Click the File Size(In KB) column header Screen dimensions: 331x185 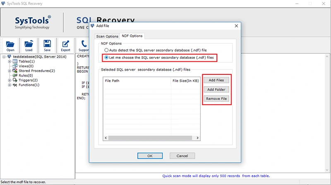(x=185, y=81)
